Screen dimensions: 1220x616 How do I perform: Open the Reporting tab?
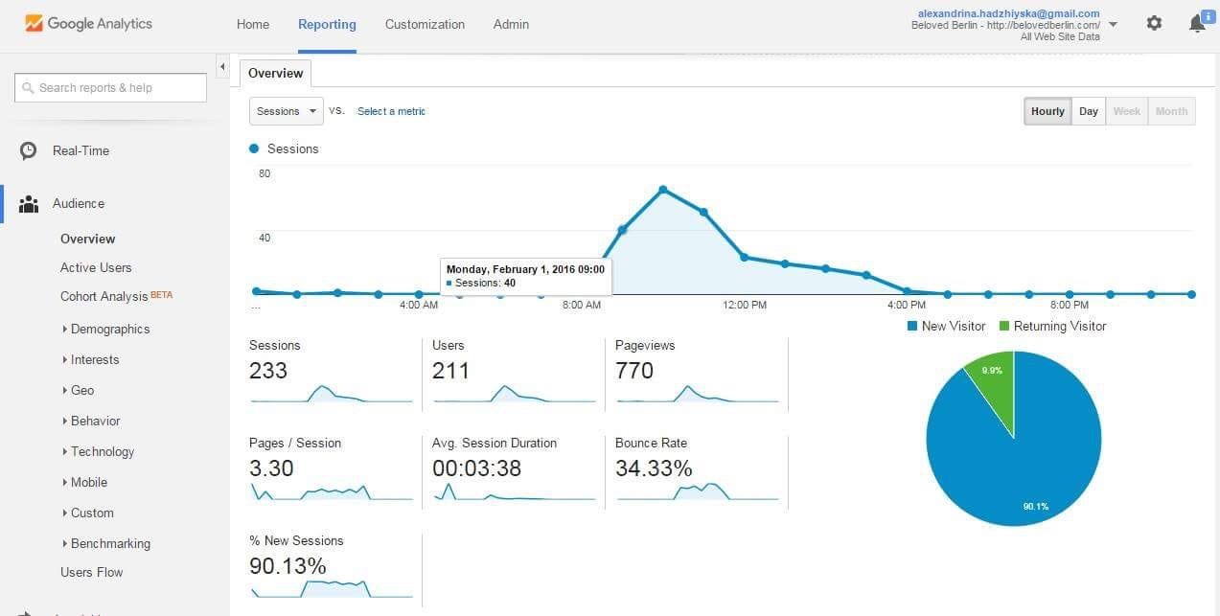click(x=327, y=25)
